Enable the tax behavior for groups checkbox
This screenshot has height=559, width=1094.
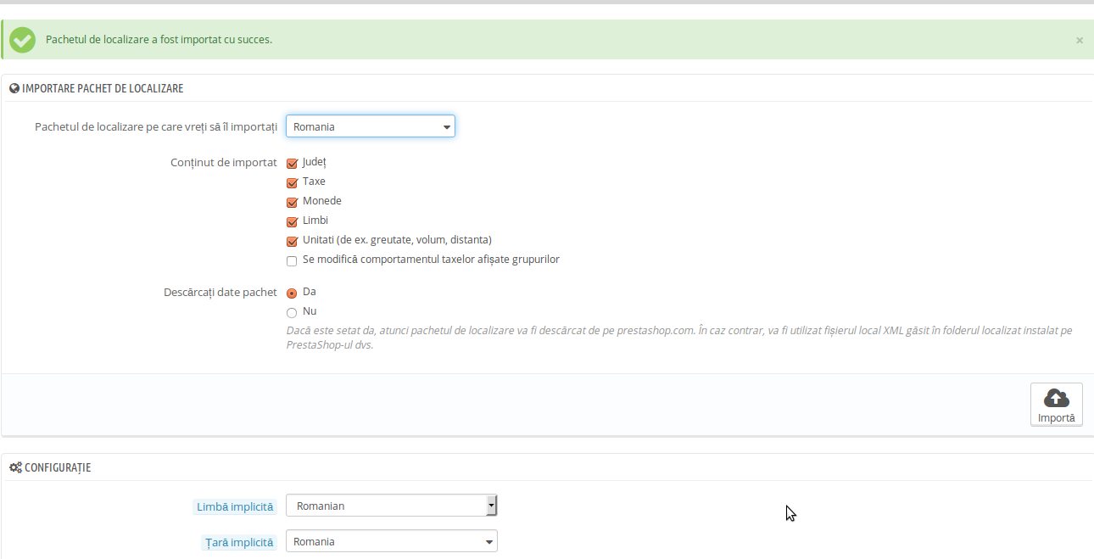pyautogui.click(x=292, y=260)
